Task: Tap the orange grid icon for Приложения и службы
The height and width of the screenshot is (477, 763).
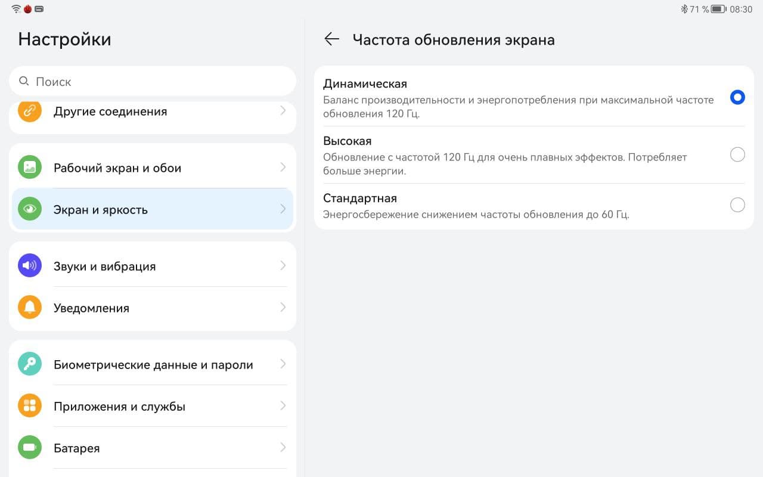Action: click(x=30, y=406)
